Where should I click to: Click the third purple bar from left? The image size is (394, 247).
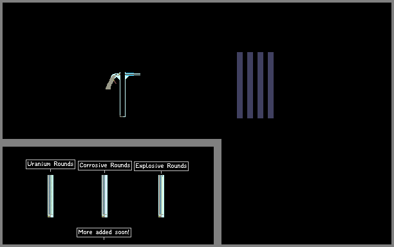tap(260, 85)
